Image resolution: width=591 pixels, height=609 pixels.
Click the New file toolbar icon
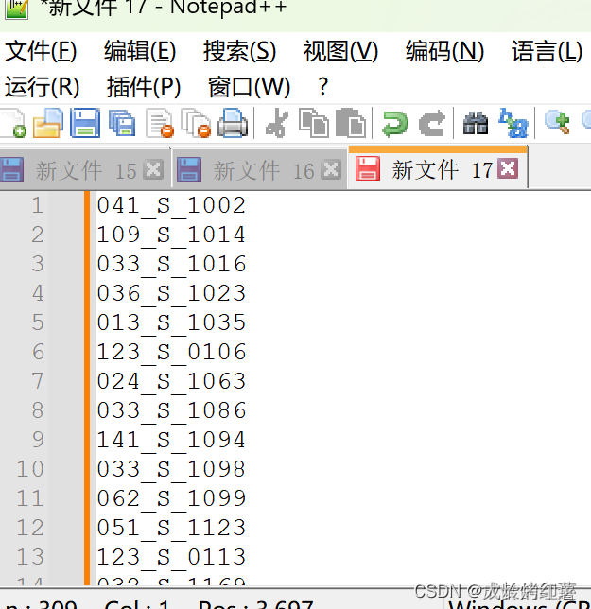(x=13, y=124)
